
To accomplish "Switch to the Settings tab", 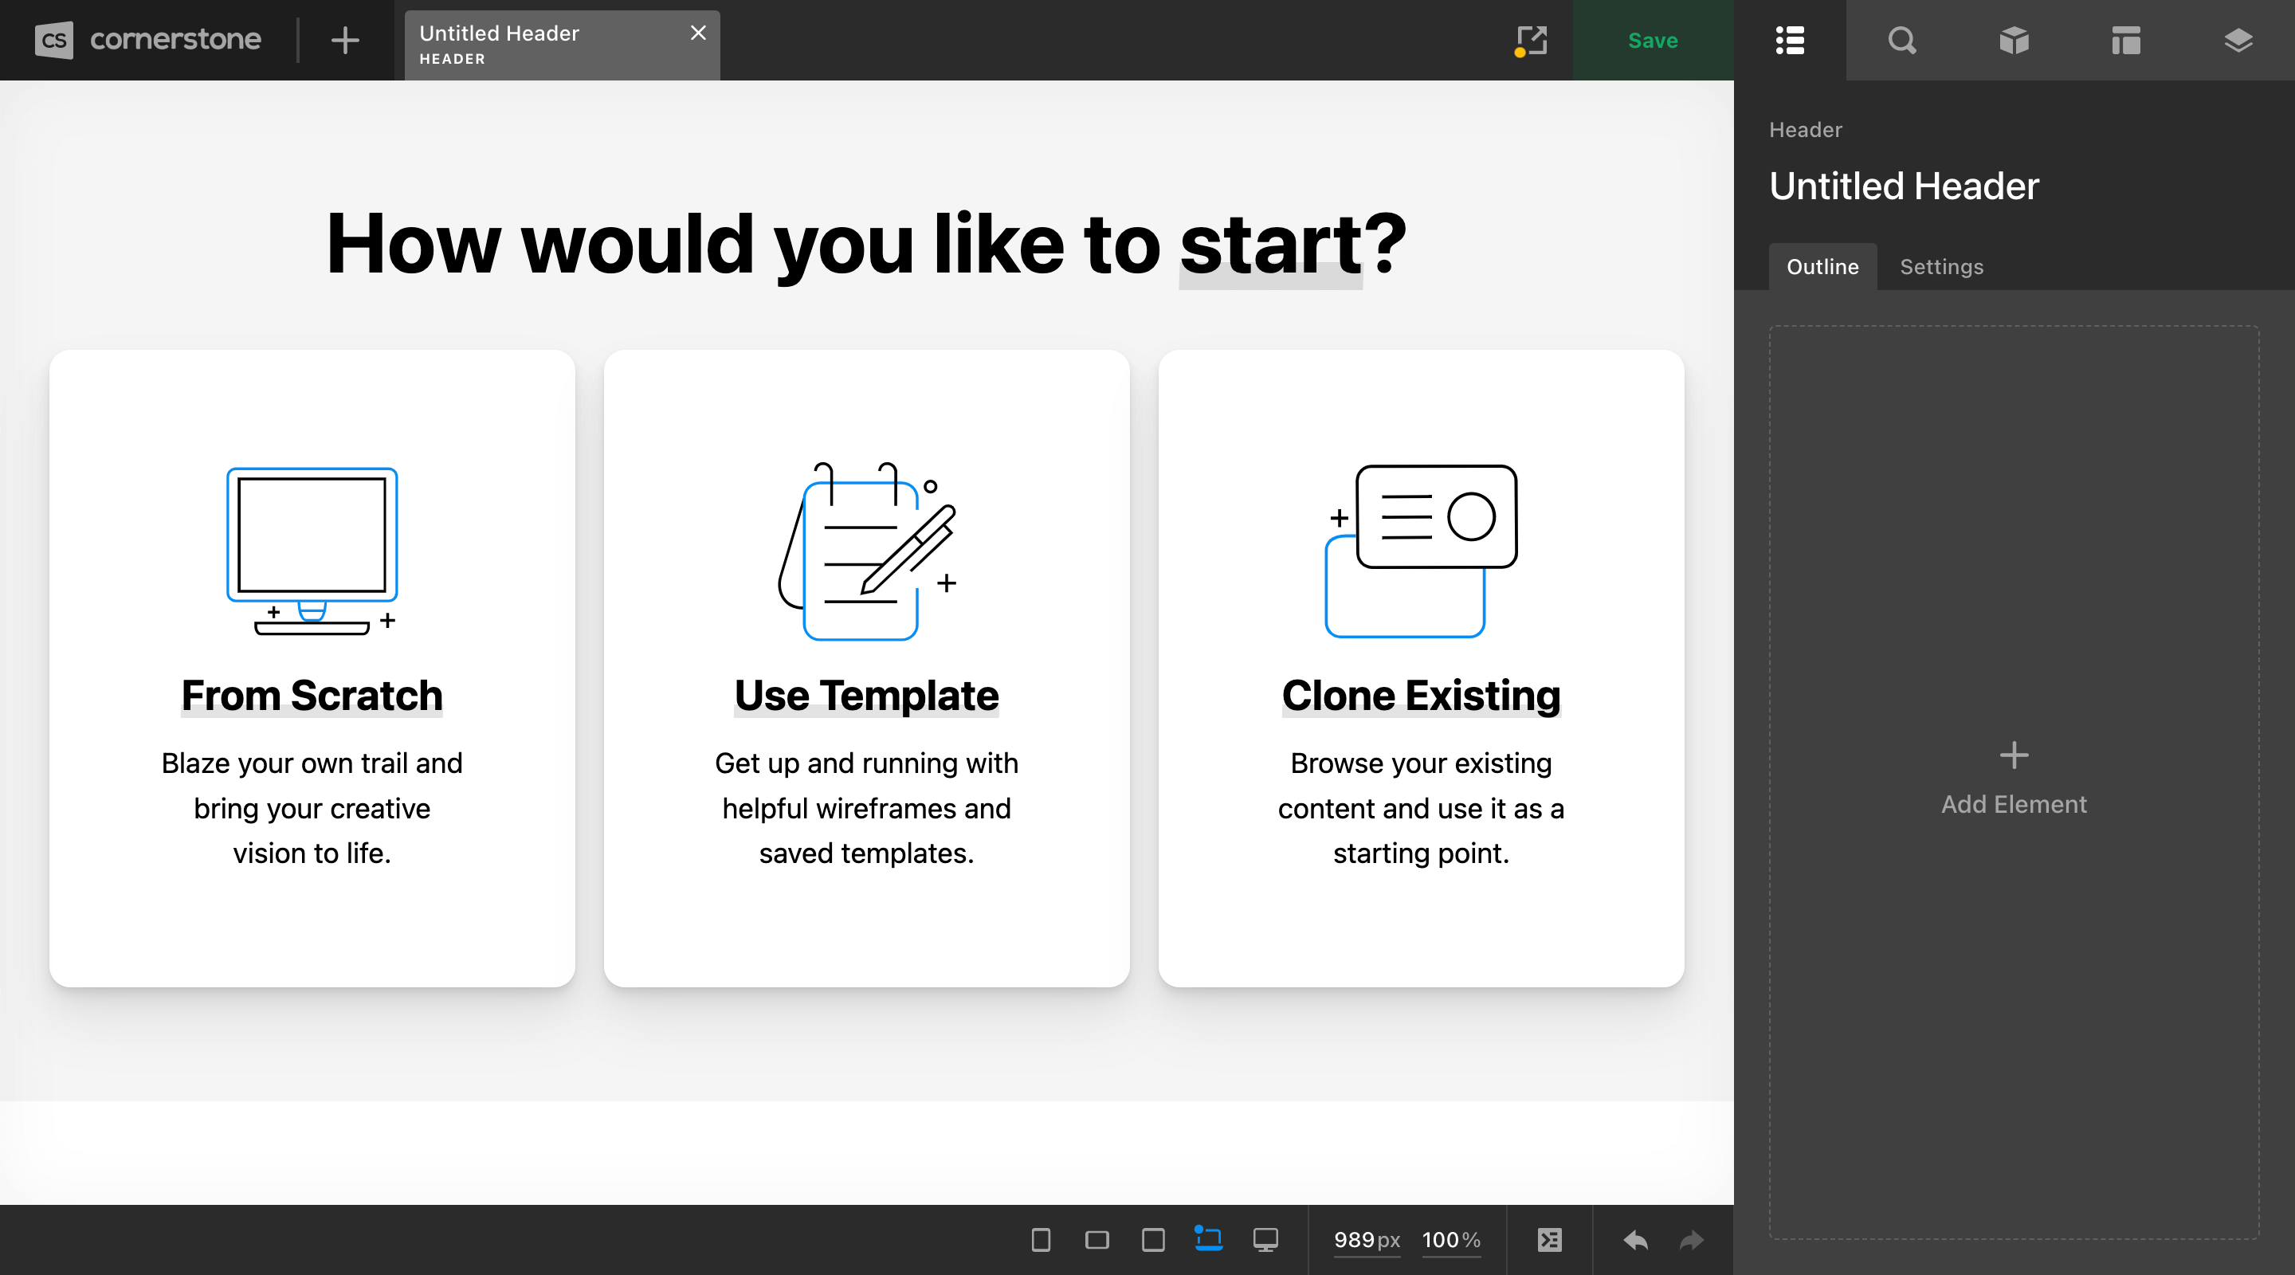I will 1942,265.
